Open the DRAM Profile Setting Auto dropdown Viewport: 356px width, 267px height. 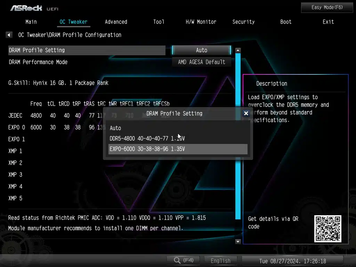click(x=201, y=50)
